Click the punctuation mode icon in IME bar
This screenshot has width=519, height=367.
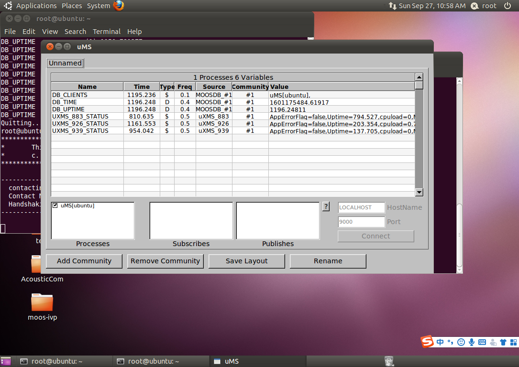[x=451, y=342]
